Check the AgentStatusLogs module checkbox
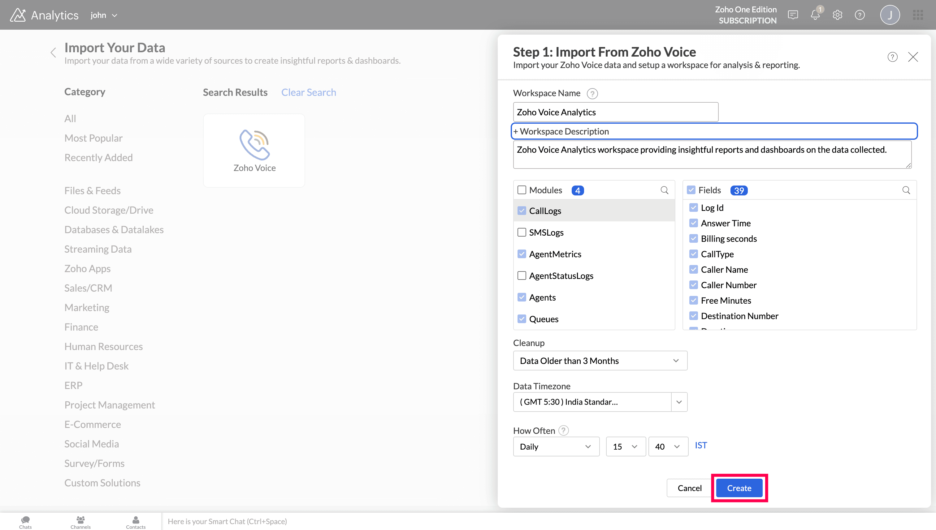Viewport: 936px width, 530px height. pos(522,276)
